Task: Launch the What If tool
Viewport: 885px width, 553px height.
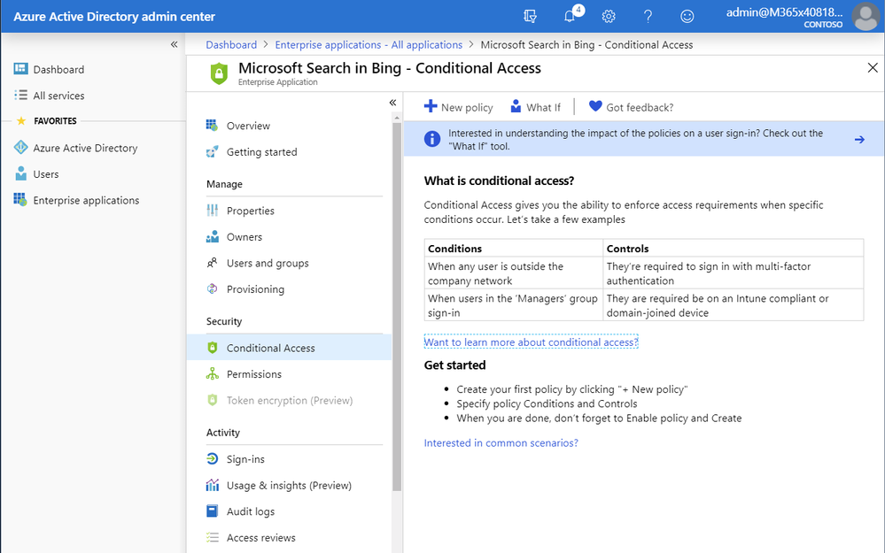Action: click(x=536, y=107)
